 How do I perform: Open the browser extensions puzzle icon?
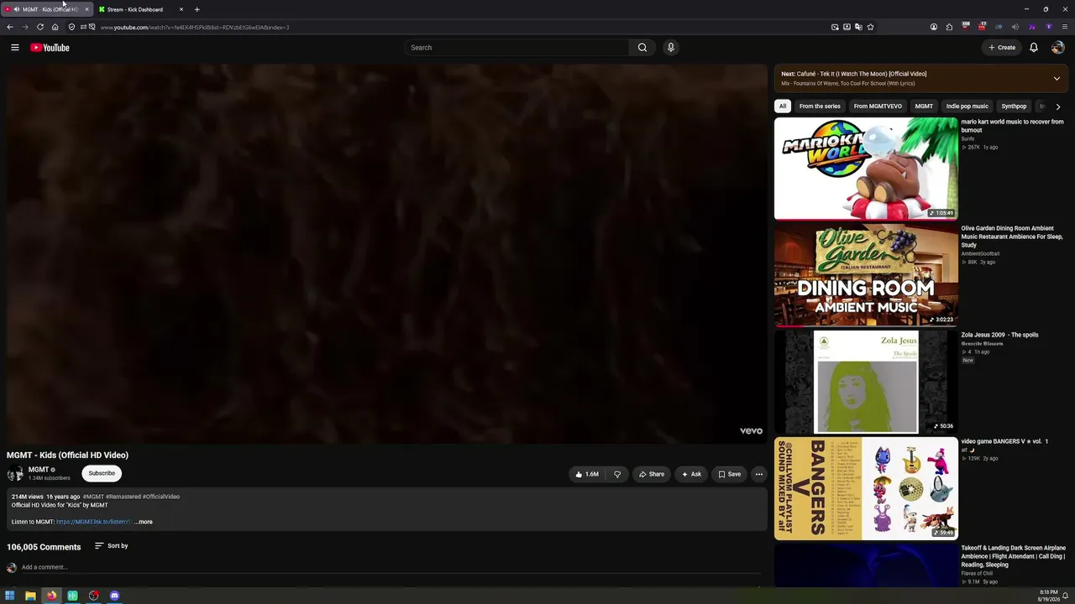click(949, 27)
